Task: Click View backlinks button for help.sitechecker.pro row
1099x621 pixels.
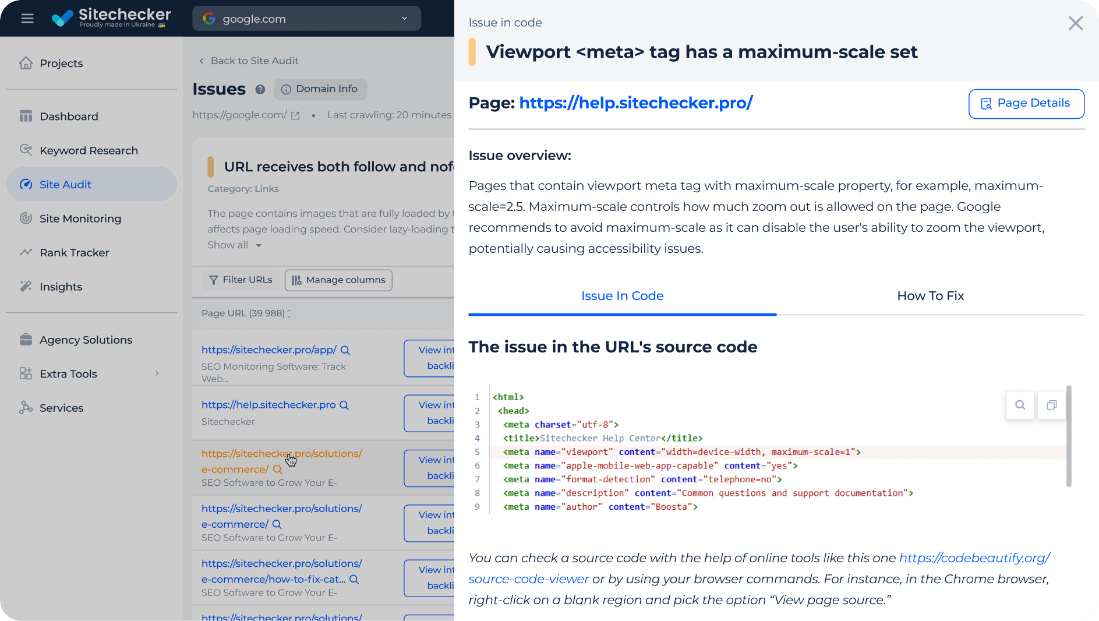Action: pyautogui.click(x=429, y=413)
